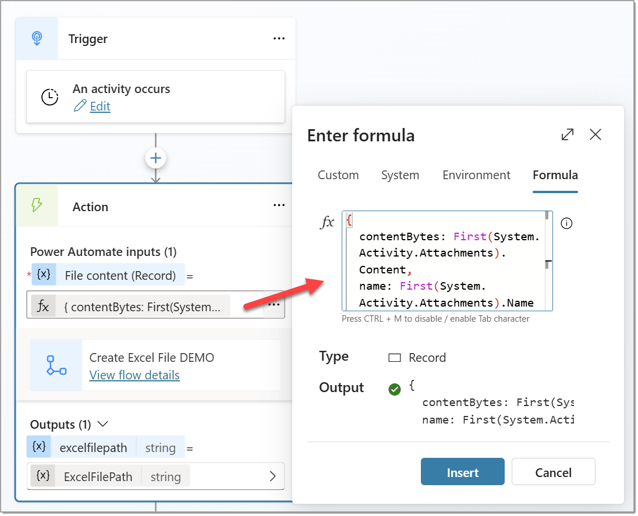Switch to the Custom tab
638x516 pixels.
tap(338, 175)
